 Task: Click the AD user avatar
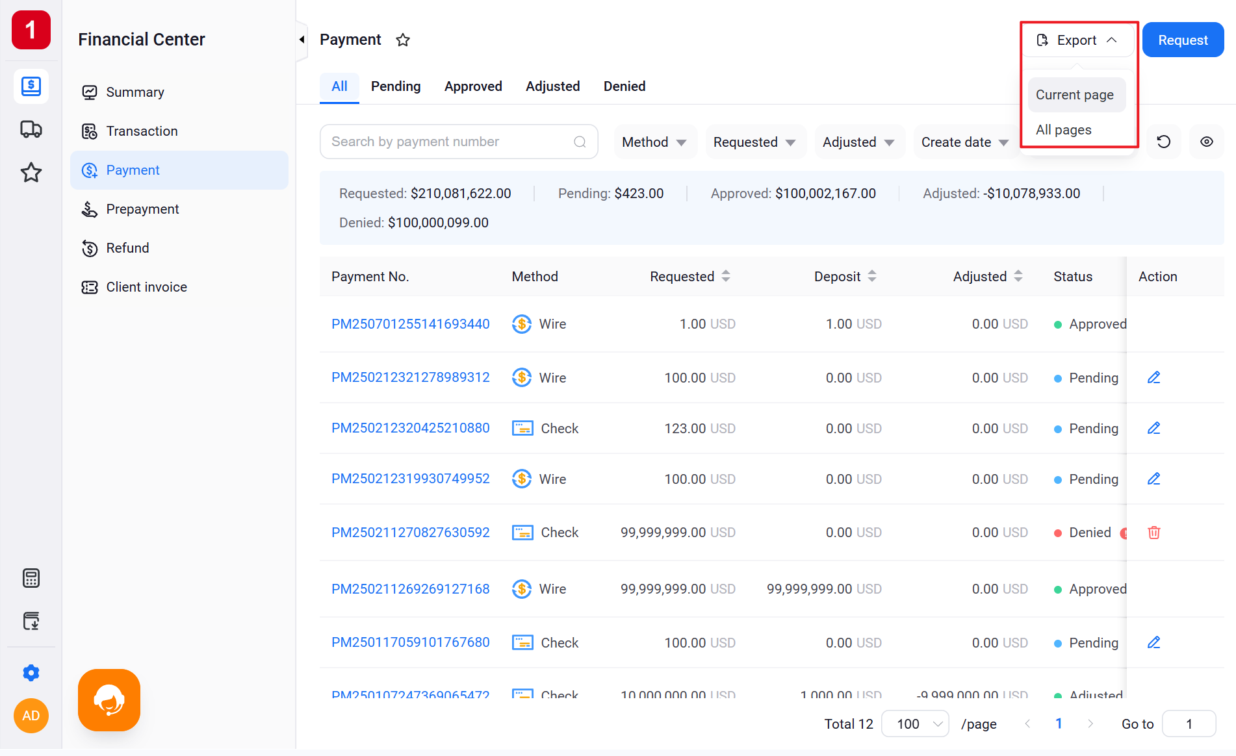31,716
